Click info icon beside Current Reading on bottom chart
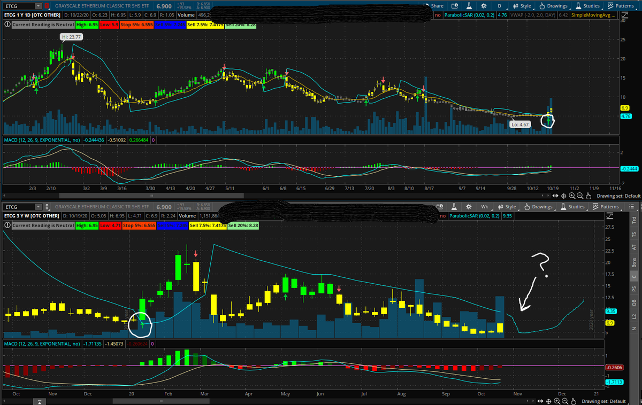This screenshot has width=642, height=405. 7,225
